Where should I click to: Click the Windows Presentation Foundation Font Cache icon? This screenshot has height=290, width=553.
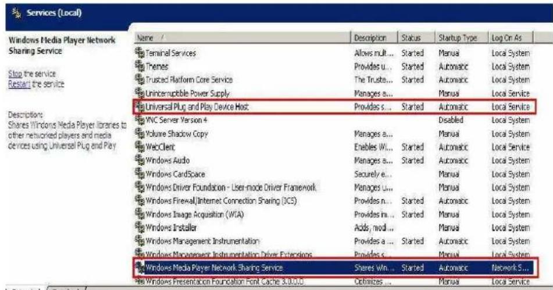coord(140,282)
